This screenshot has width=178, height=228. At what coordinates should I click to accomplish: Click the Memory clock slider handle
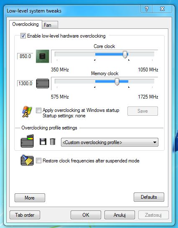point(117,82)
